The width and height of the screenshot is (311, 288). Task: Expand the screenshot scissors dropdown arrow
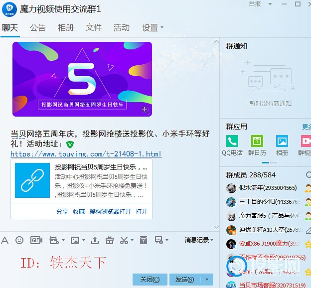click(x=132, y=240)
